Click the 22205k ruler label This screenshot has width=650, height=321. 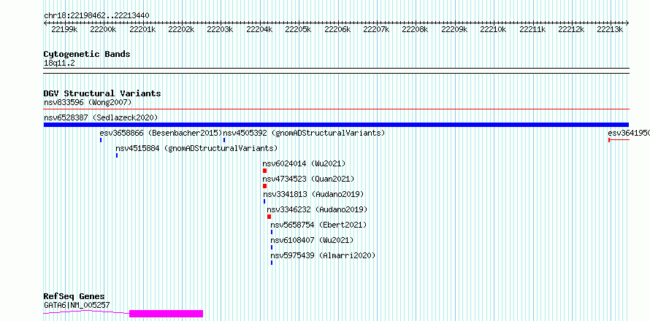click(x=299, y=29)
